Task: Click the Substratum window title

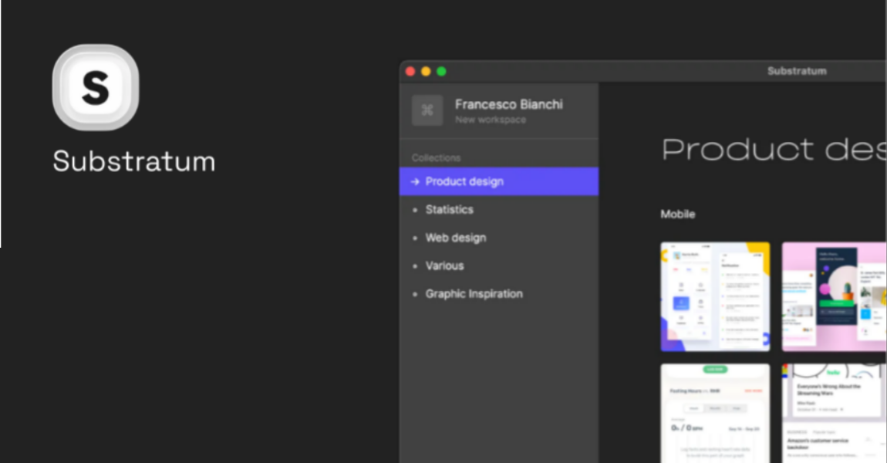Action: (x=797, y=71)
